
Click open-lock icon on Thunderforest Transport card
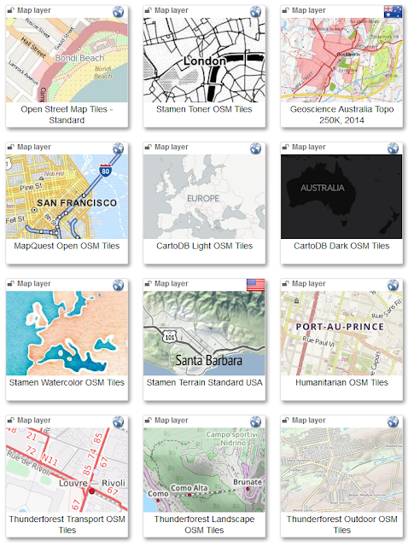11,421
